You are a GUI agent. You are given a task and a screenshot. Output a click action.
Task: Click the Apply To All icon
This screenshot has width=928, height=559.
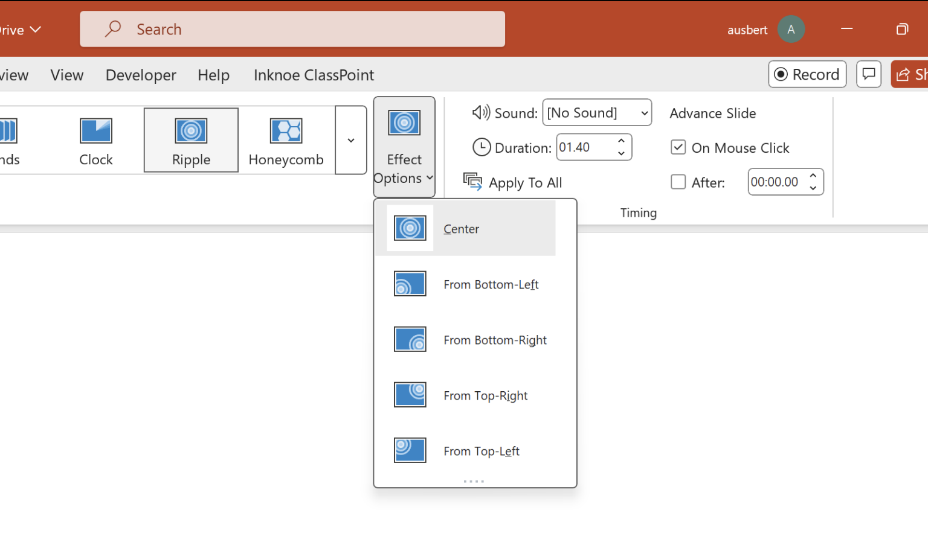473,181
